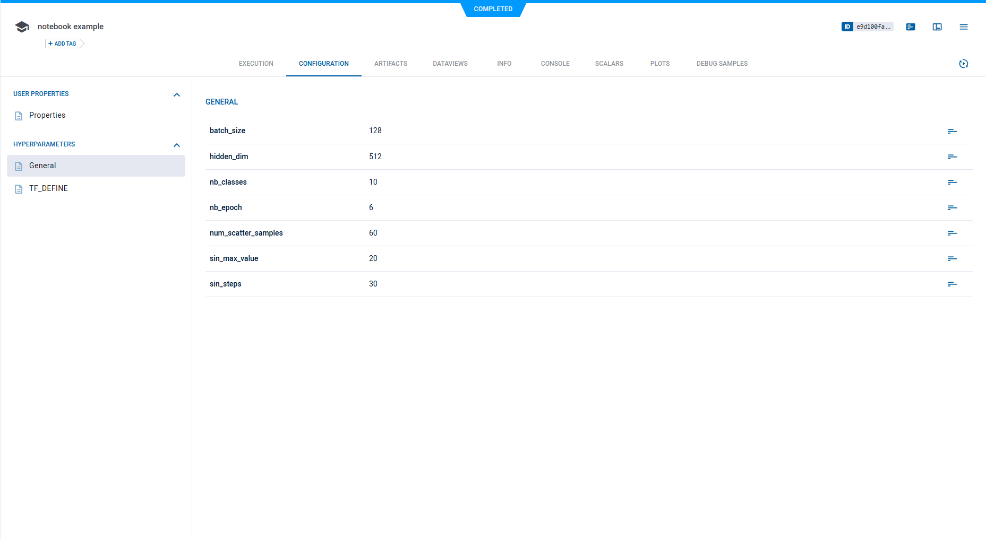
Task: Open the hamburger menu in top right
Action: [x=964, y=27]
